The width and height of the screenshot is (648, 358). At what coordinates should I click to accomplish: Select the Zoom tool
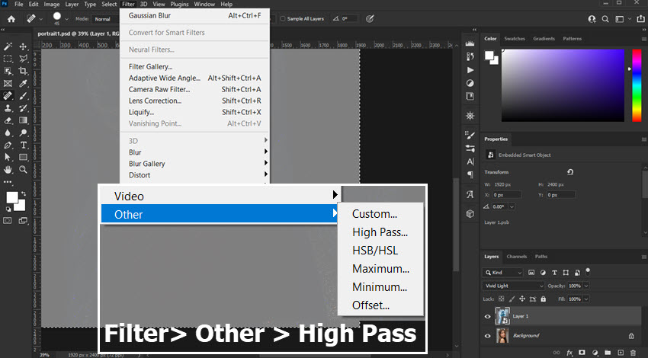click(x=23, y=170)
